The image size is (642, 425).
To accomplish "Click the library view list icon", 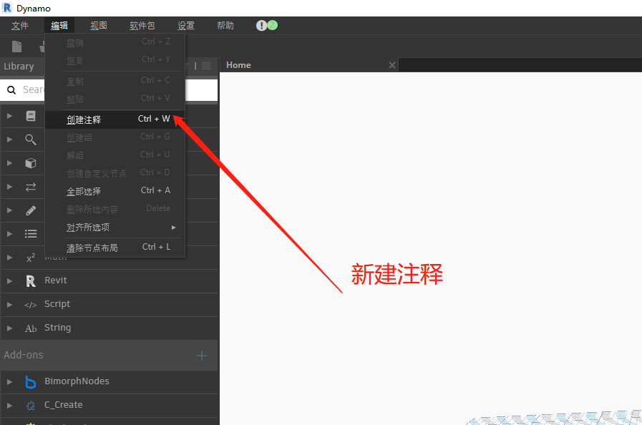I will click(206, 66).
